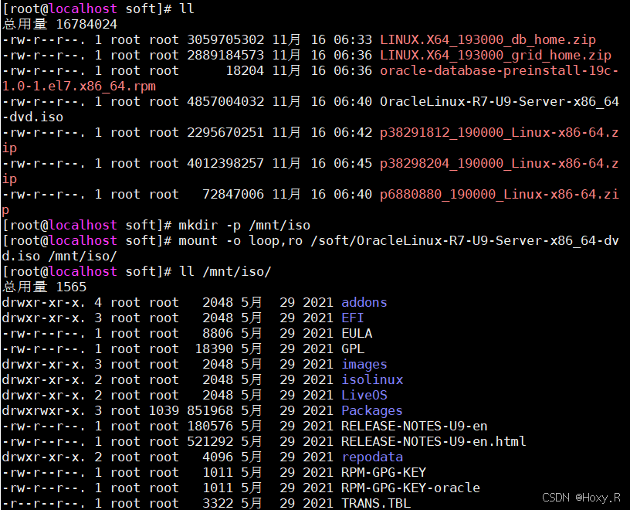Click the TRANS.TBL file name

pyautogui.click(x=376, y=504)
